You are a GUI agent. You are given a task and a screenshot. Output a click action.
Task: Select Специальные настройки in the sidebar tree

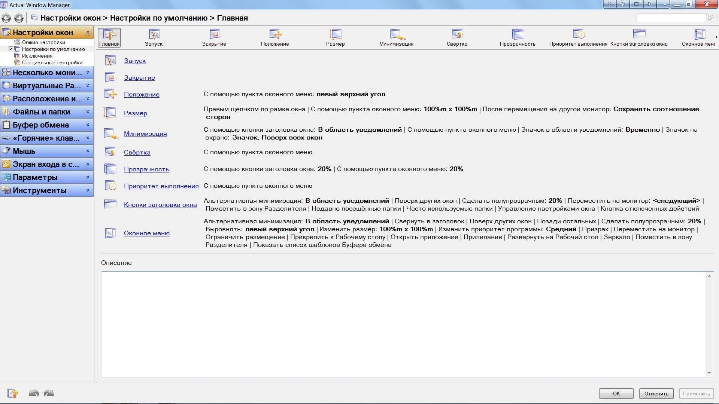52,62
